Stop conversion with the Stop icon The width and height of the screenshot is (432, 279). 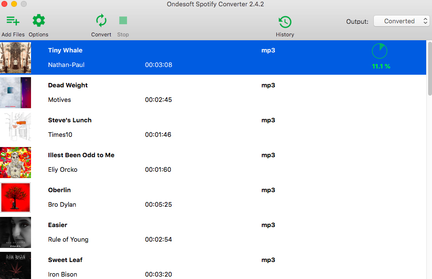pyautogui.click(x=123, y=20)
